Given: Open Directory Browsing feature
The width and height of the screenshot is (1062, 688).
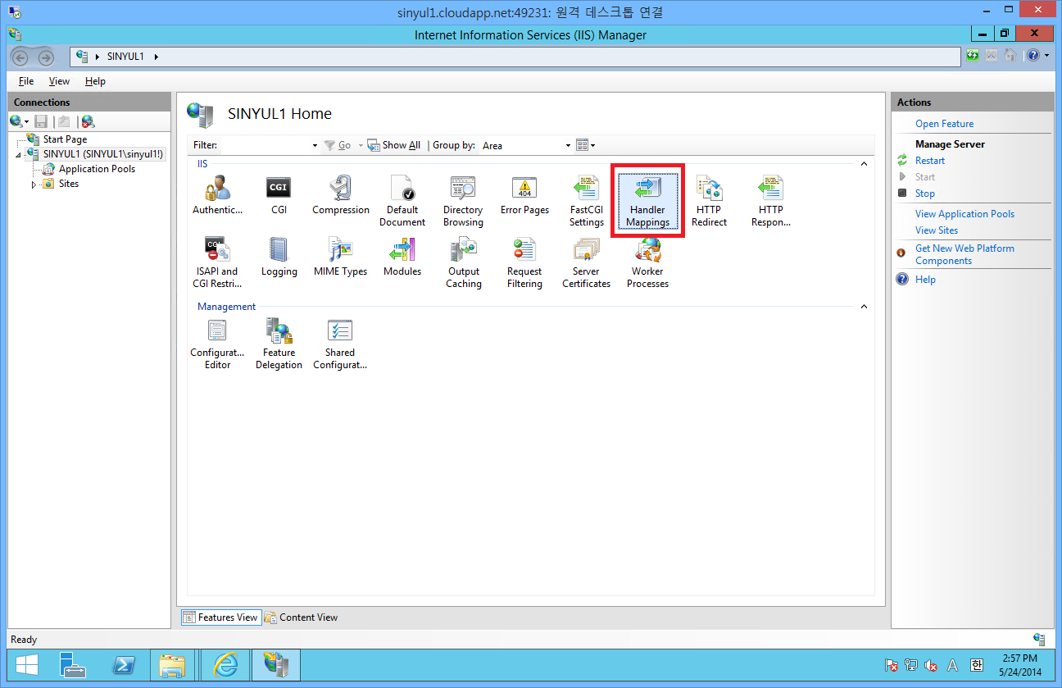Looking at the screenshot, I should tap(463, 201).
